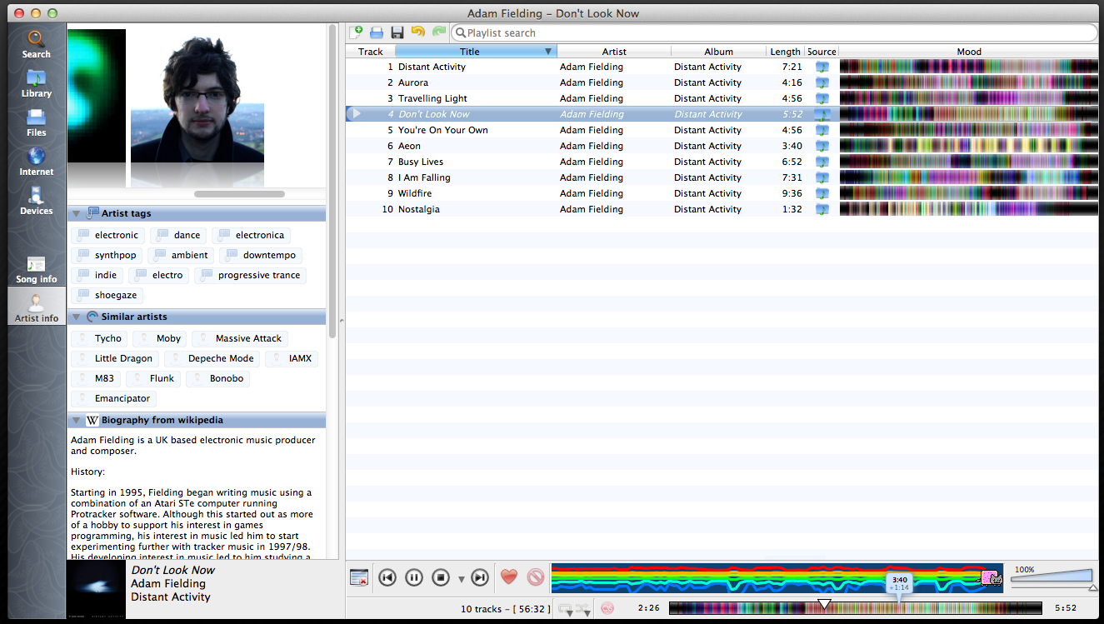Toggle Last.fm scrobbling
Viewport: 1104px width, 624px height.
pyautogui.click(x=607, y=608)
